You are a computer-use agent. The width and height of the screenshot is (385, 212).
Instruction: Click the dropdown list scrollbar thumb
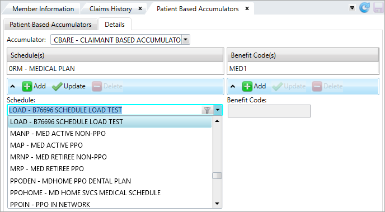click(217, 176)
